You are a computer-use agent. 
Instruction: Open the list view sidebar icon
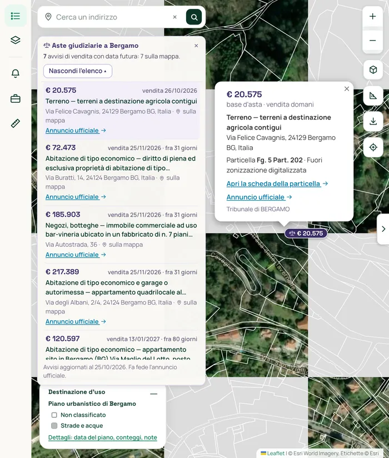coord(16,16)
